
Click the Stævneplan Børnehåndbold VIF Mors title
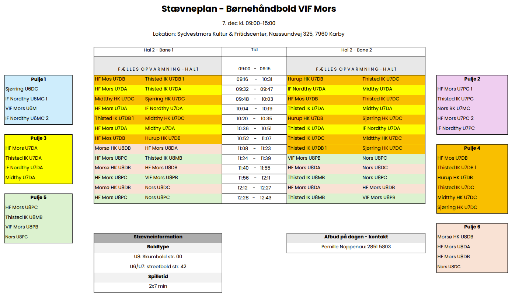coord(248,9)
